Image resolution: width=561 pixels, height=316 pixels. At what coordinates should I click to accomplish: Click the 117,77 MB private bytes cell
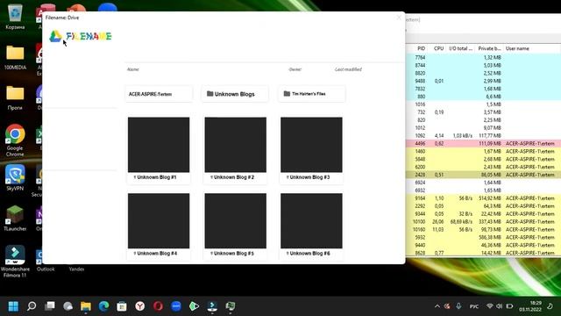click(489, 135)
